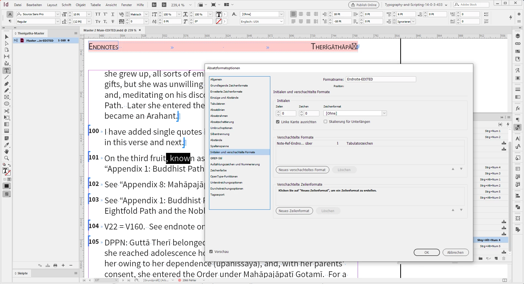
Task: Open Adobe Stock via the St icon
Action: point(164,5)
